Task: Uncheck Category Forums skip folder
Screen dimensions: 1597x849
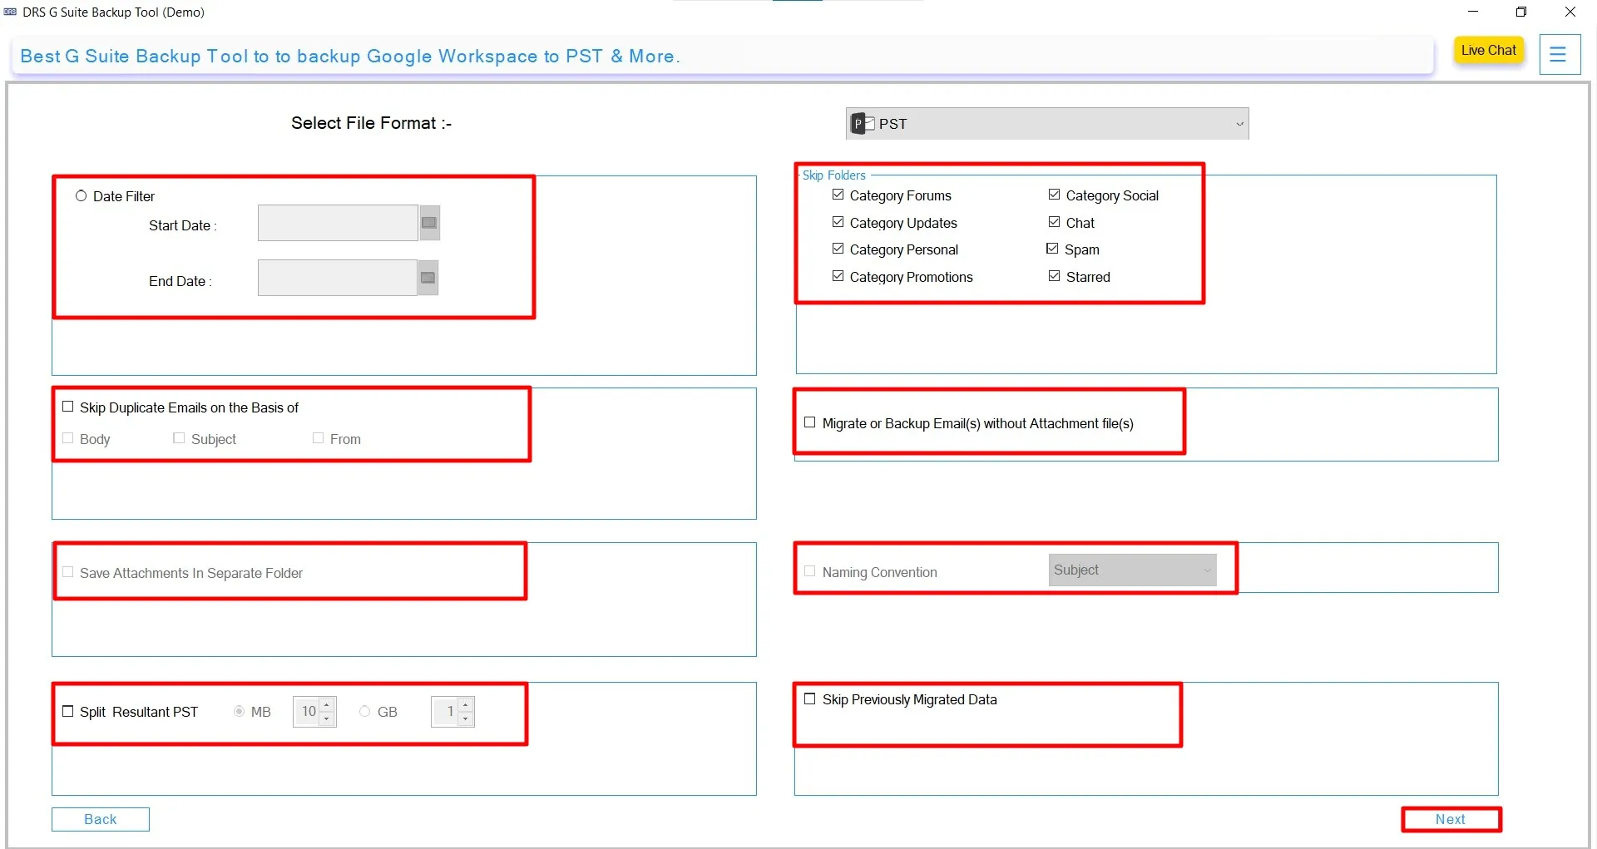Action: point(838,195)
